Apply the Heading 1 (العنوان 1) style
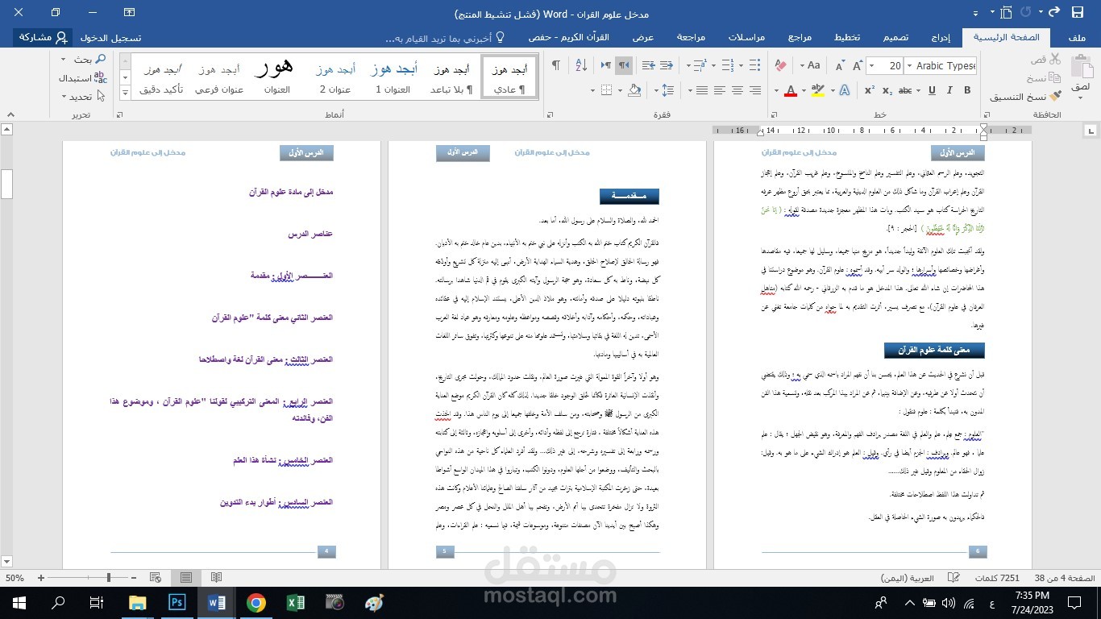Viewport: 1101px width, 619px height. click(393, 77)
